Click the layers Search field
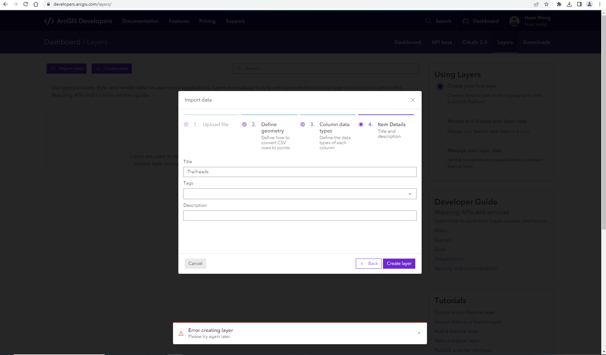Viewport: 606px width, 355px height. coord(326,69)
